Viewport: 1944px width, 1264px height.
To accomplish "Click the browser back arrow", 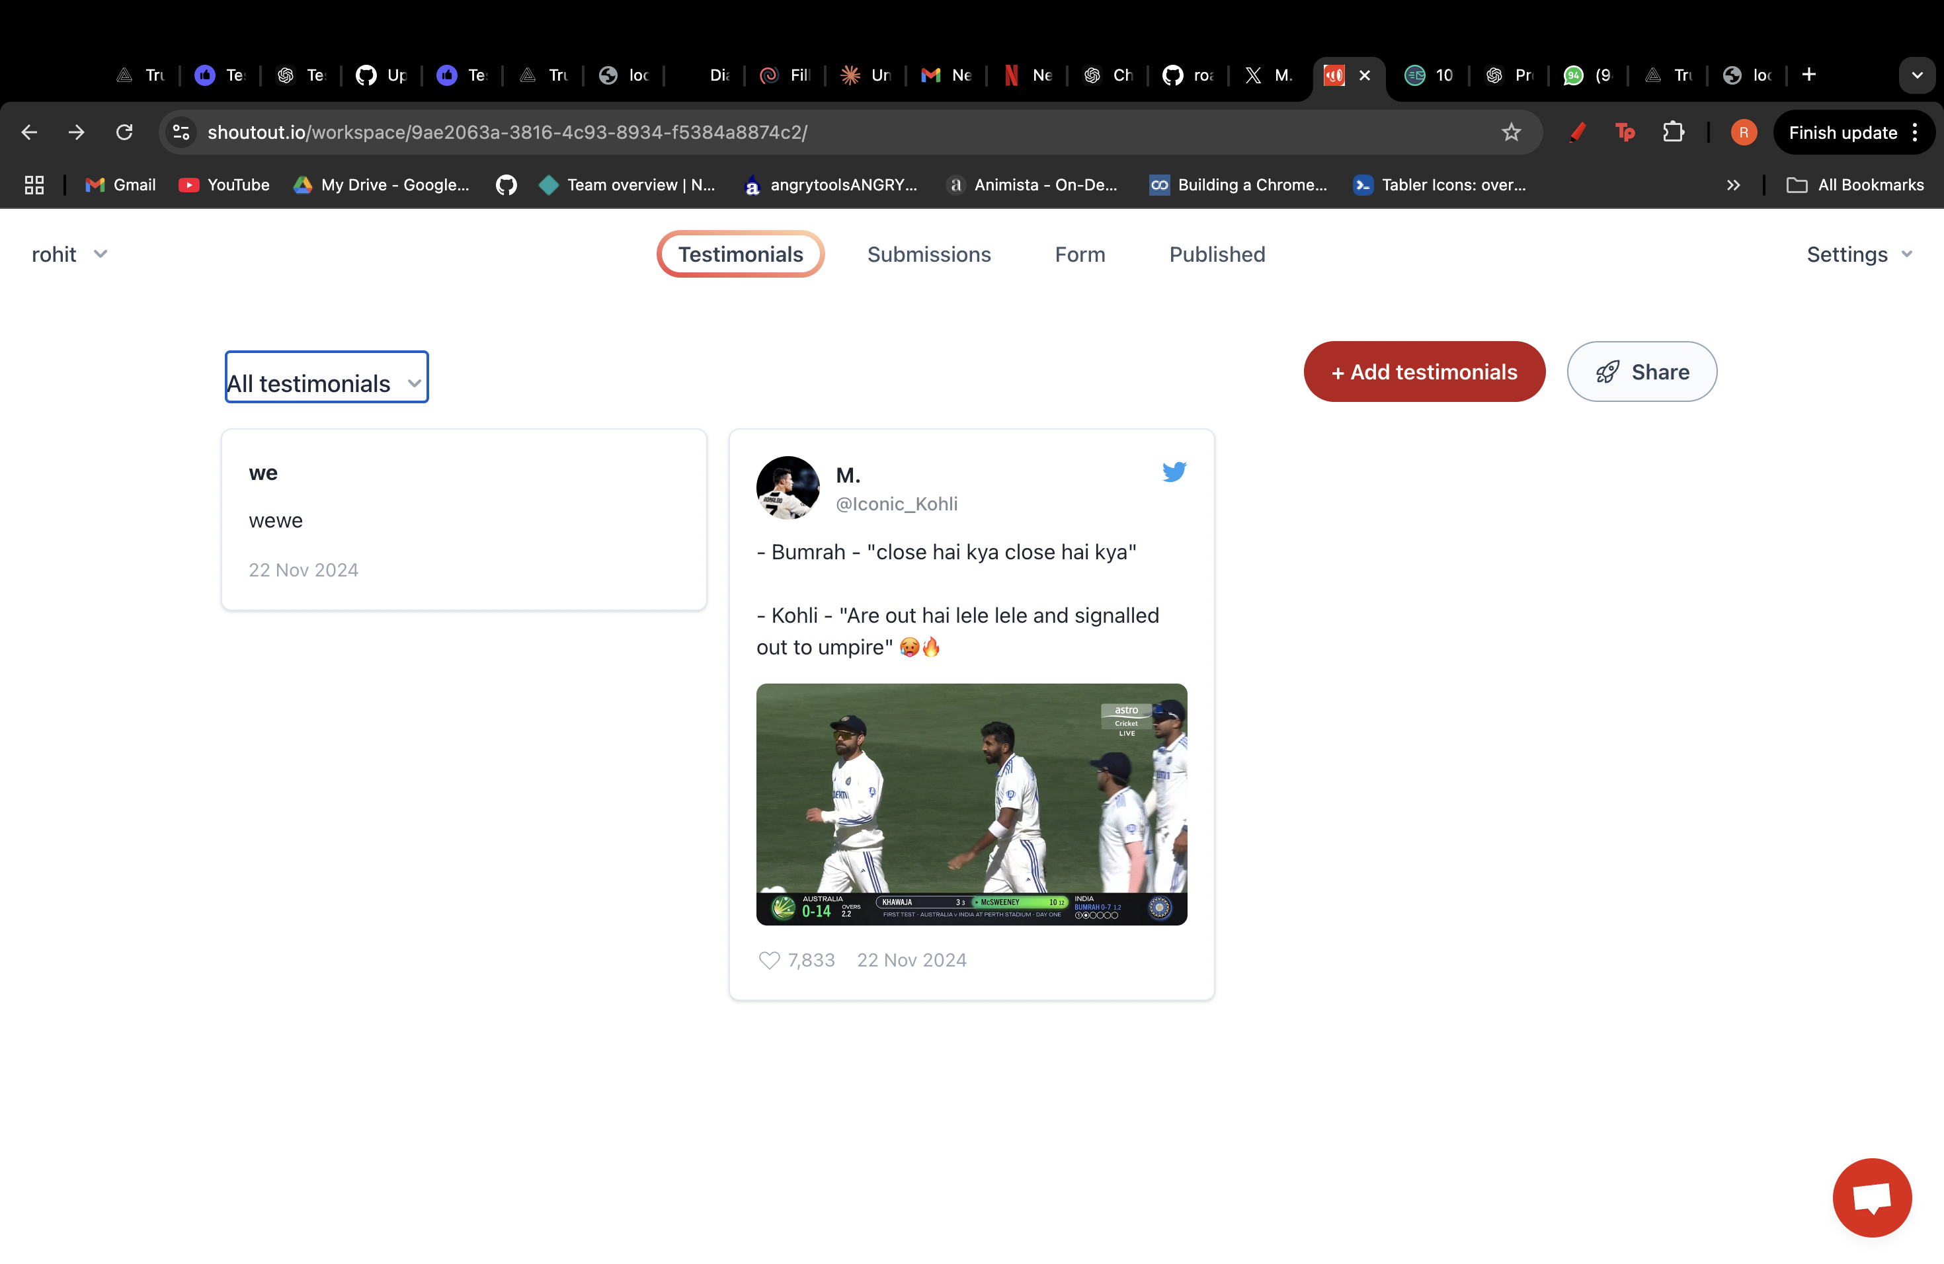I will (29, 132).
